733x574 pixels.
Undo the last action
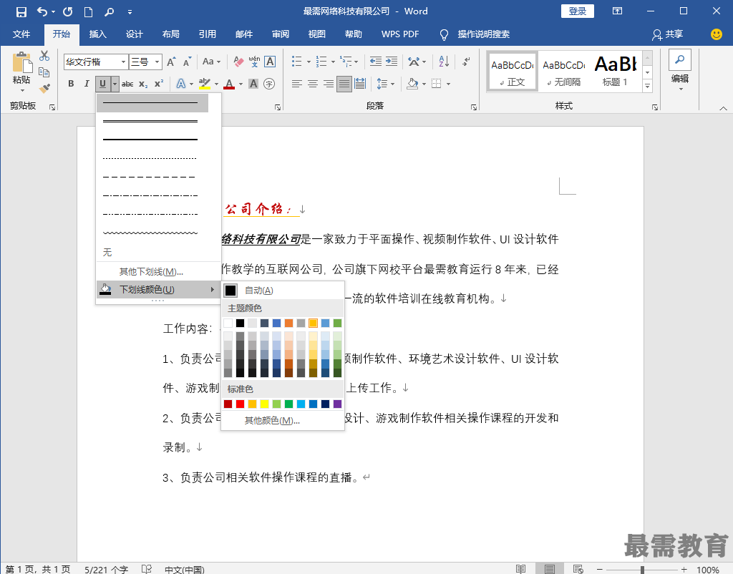point(42,11)
